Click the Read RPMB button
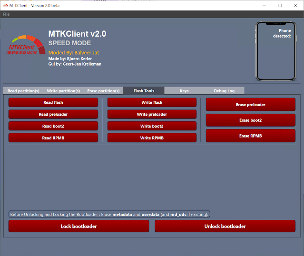 [x=53, y=138]
